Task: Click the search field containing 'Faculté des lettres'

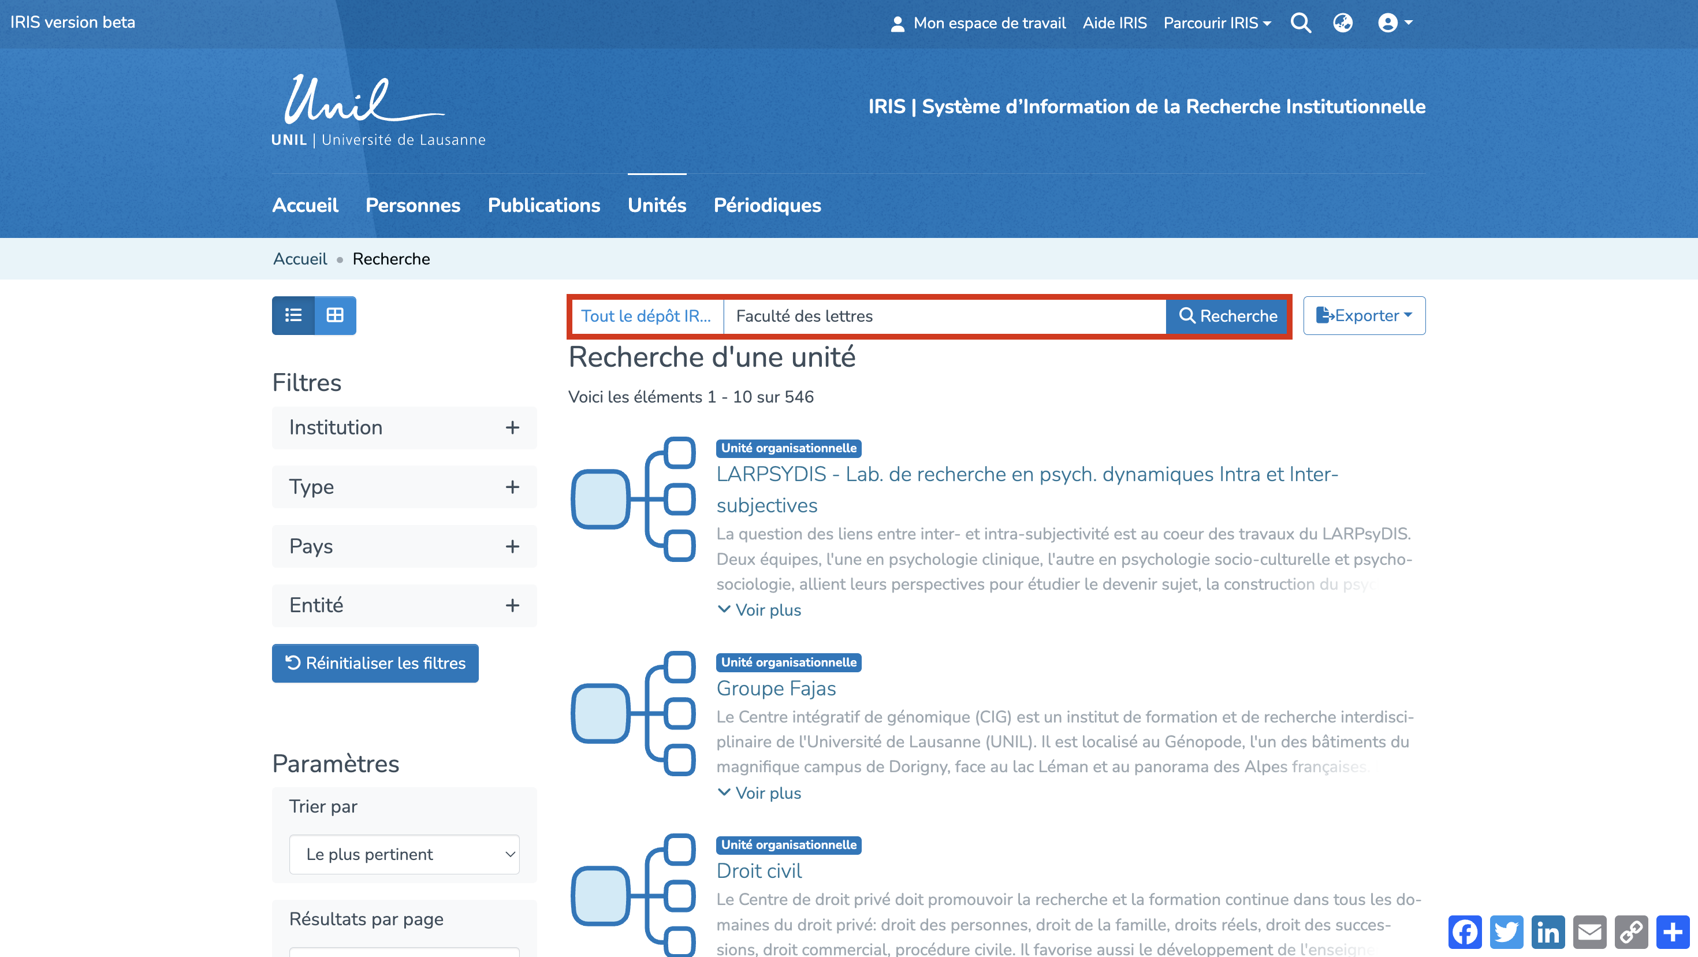Action: pos(944,316)
